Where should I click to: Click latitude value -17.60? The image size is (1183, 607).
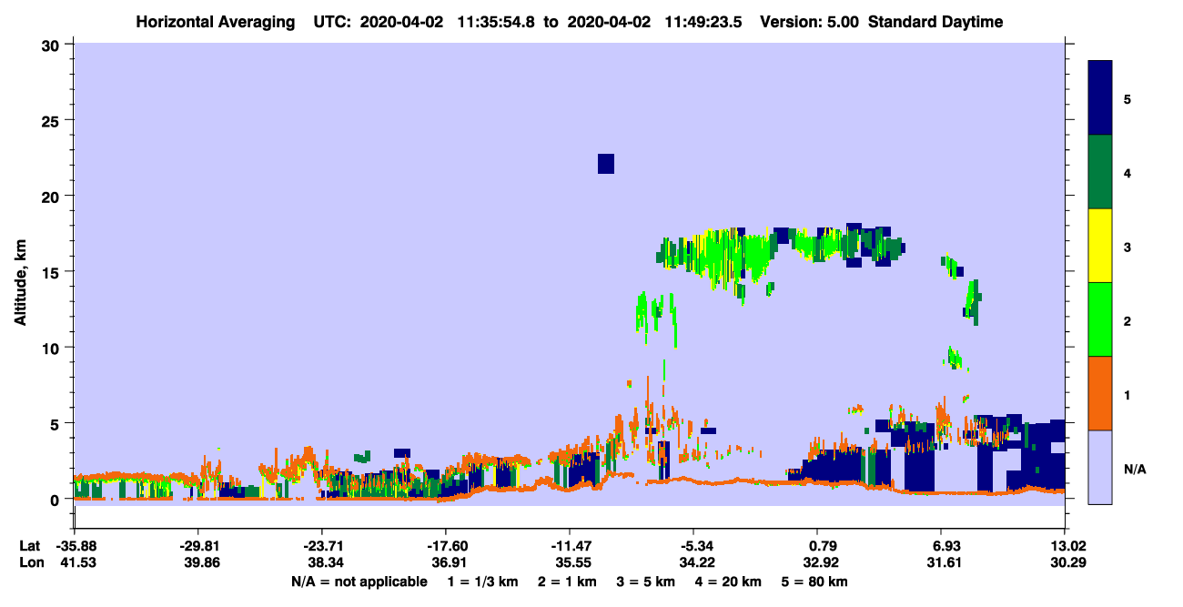tap(446, 546)
